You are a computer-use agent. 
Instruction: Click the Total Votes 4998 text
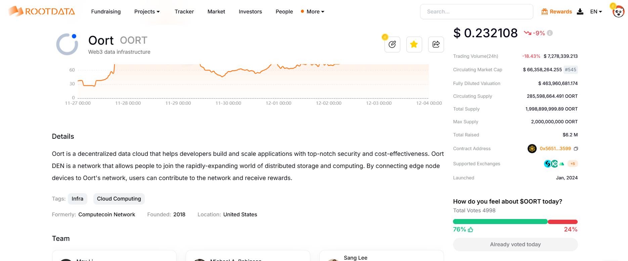474,210
